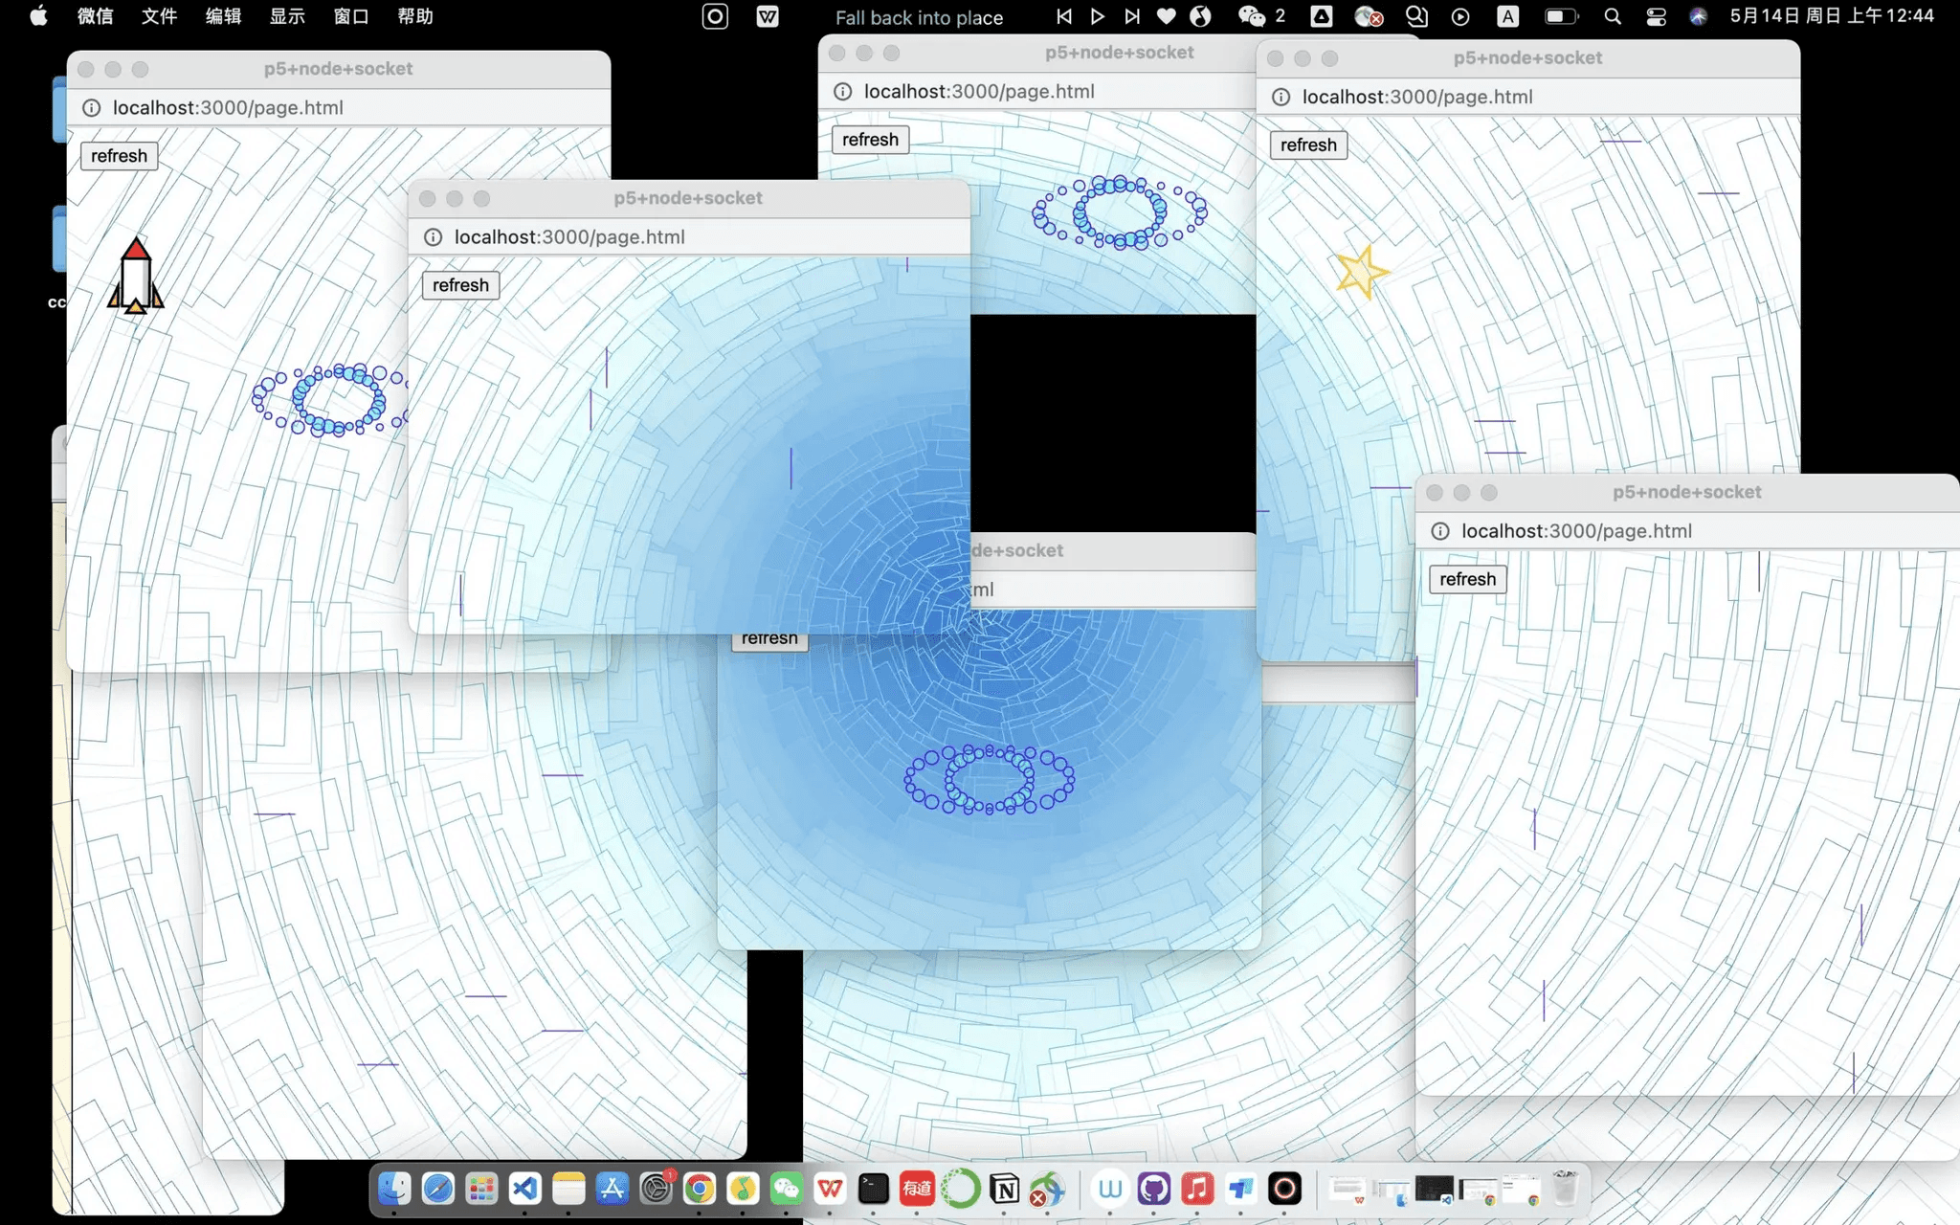
Task: Open input source A menu
Action: pos(1507,16)
